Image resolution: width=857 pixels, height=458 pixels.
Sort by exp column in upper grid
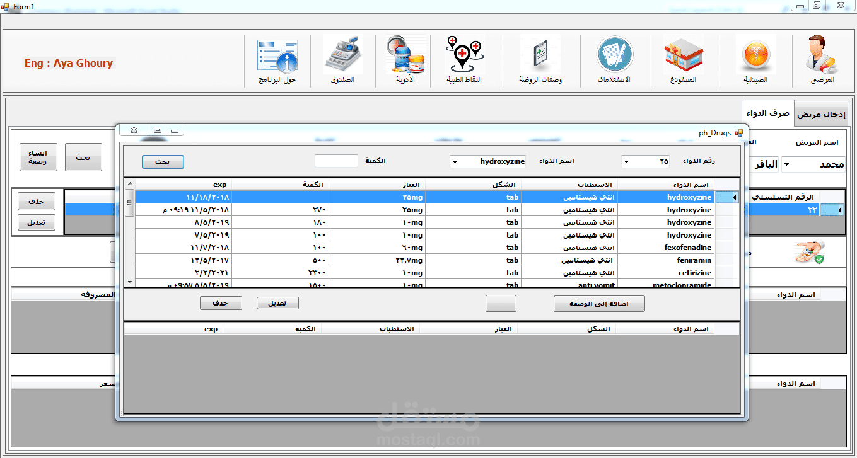184,185
